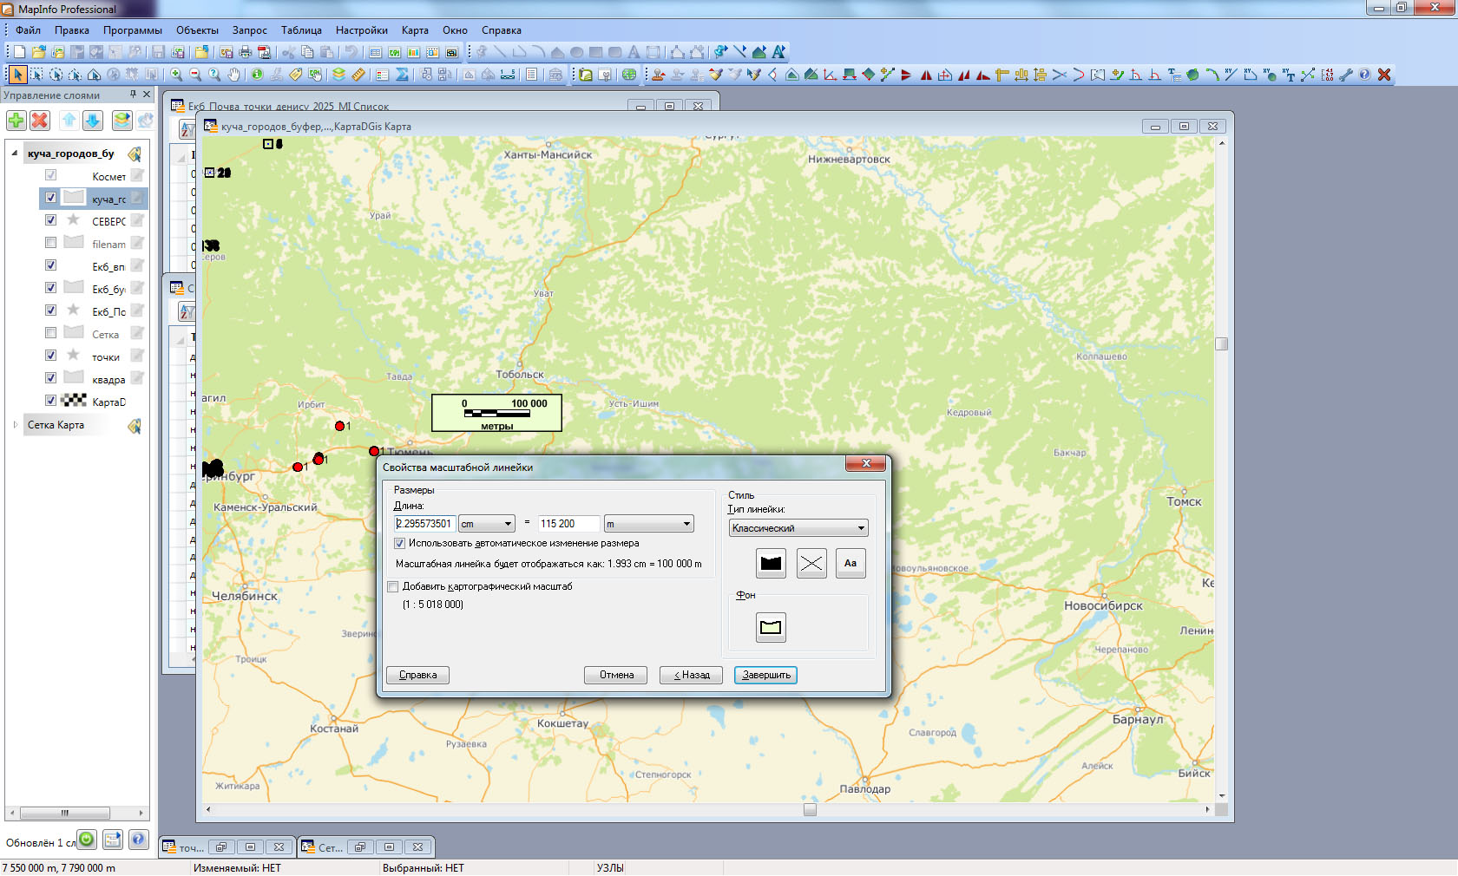Move layer down with blue arrow
1458x876 pixels.
(93, 121)
